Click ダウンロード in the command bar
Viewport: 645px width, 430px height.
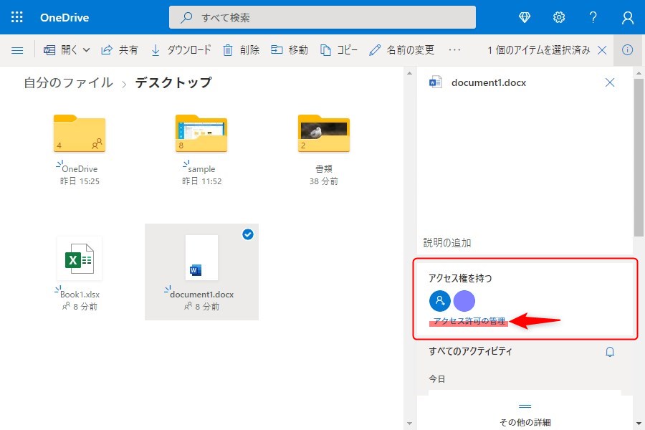coord(181,50)
